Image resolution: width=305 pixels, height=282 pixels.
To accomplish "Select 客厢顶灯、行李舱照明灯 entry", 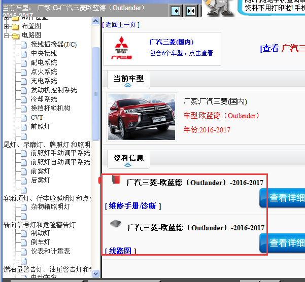I will pos(47,198).
